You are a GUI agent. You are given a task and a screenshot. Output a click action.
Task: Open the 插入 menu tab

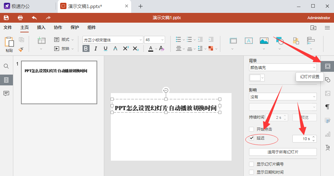point(41,28)
